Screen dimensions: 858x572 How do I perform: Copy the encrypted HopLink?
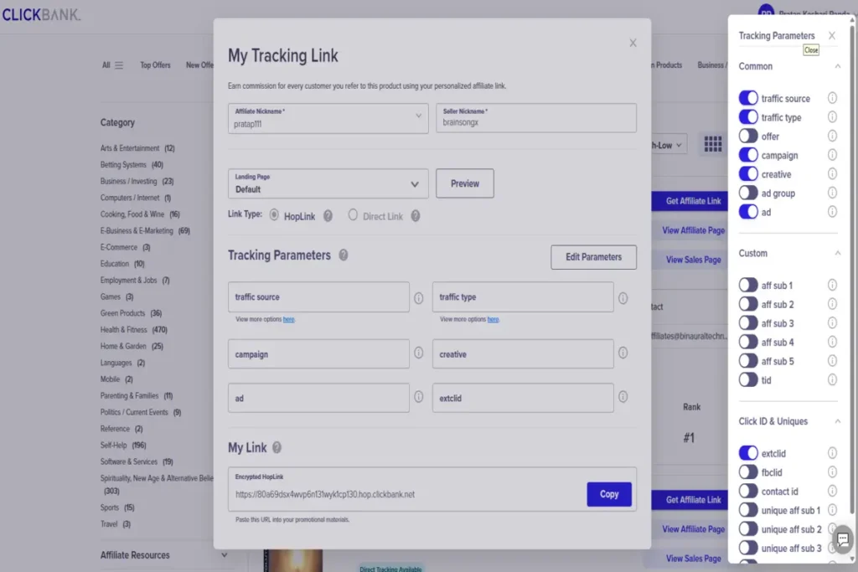[608, 494]
